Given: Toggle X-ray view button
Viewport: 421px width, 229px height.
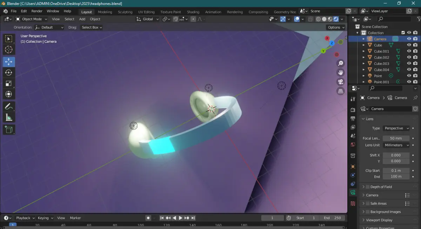Looking at the screenshot, I should (x=311, y=19).
